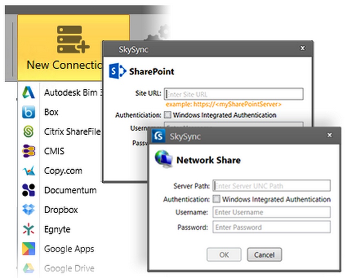Pick the Citrix ShareFile icon
352x278 pixels.
point(29,131)
